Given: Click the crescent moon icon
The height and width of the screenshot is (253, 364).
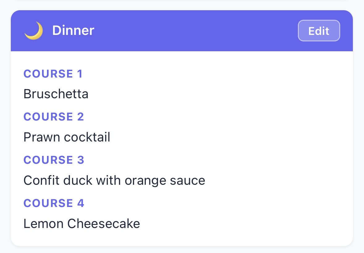Looking at the screenshot, I should click(34, 31).
